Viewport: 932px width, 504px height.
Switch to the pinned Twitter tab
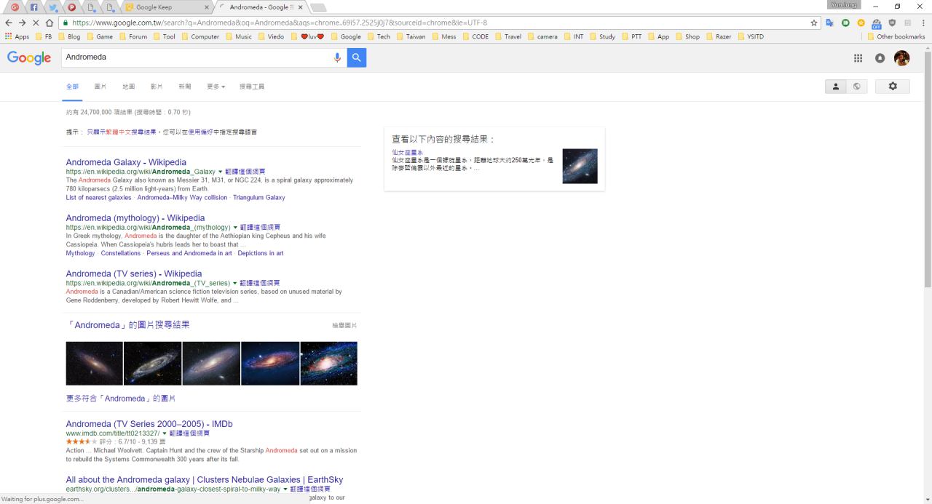(x=52, y=7)
